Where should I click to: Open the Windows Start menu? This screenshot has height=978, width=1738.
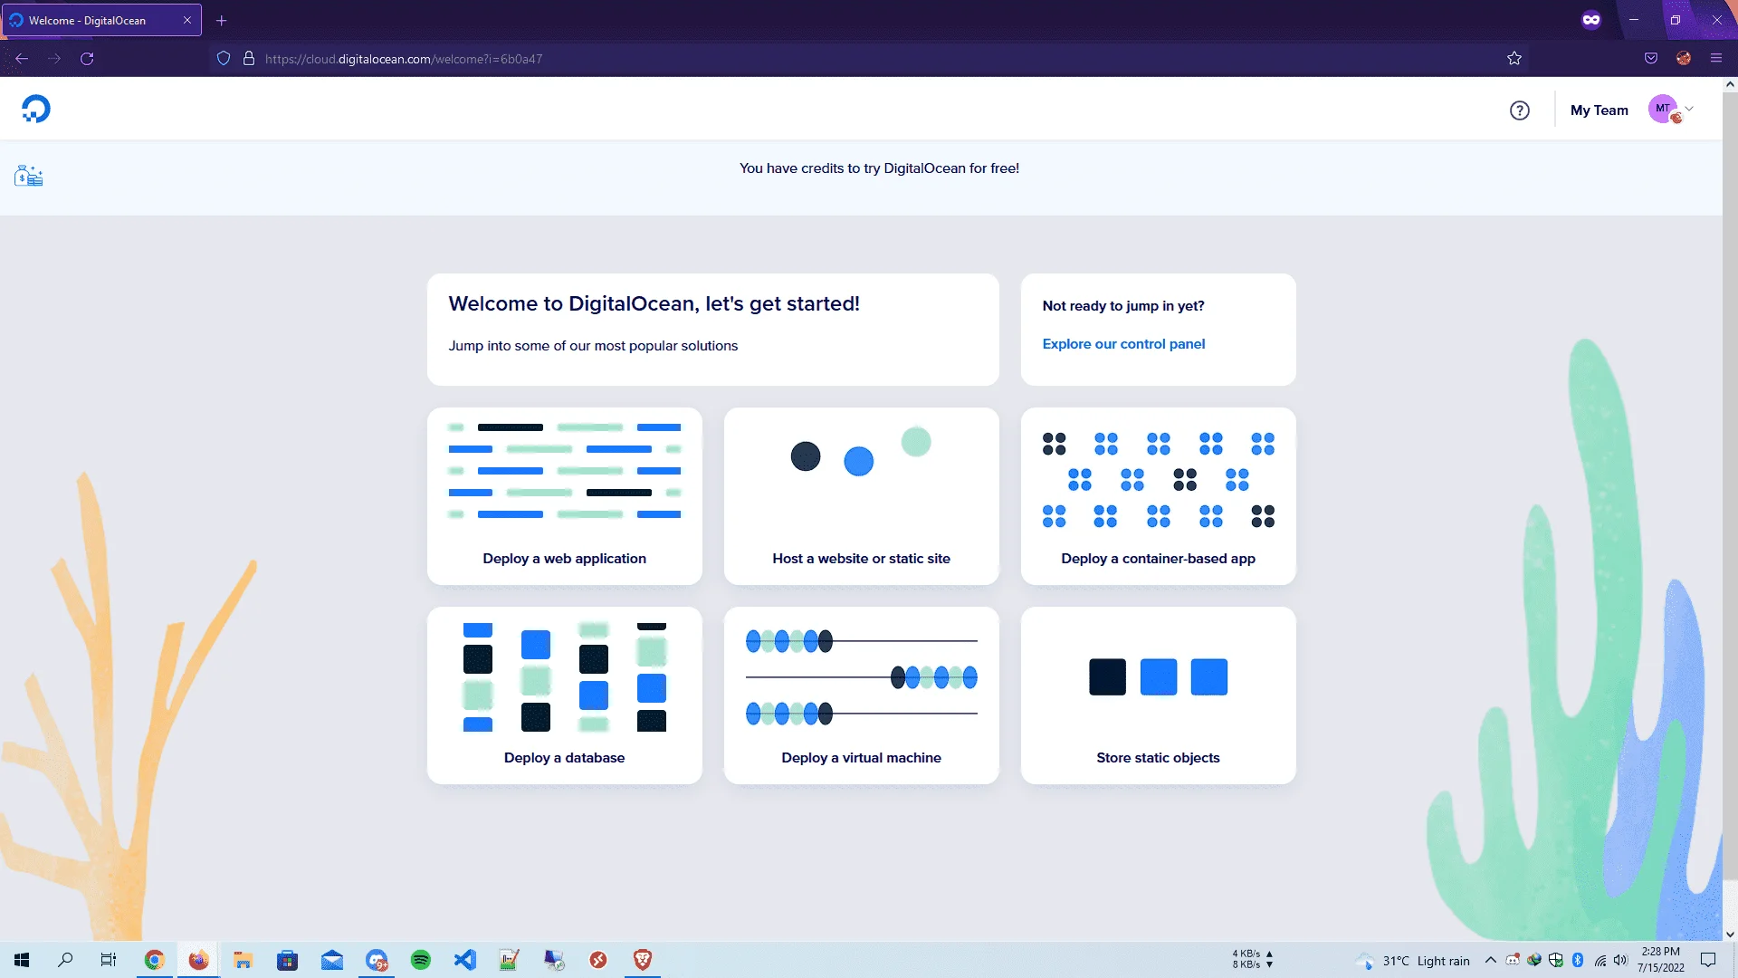(22, 960)
